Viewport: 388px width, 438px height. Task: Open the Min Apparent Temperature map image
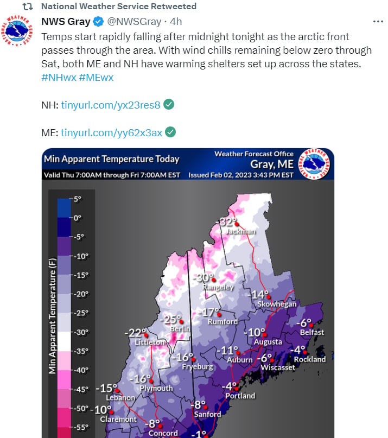[x=188, y=293]
